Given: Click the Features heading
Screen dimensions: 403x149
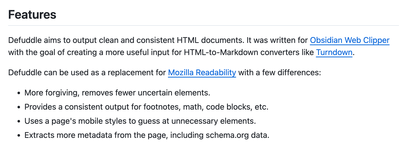Looking at the screenshot, I should 32,14.
